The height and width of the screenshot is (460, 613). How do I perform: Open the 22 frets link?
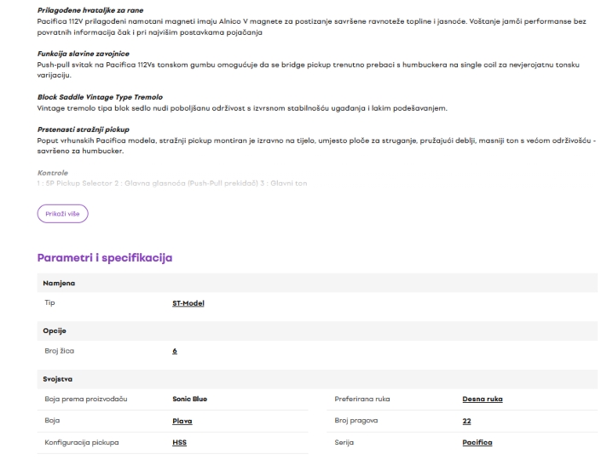(x=467, y=421)
